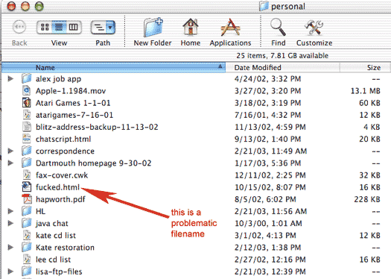Select the correspondence folder icon

(26, 151)
